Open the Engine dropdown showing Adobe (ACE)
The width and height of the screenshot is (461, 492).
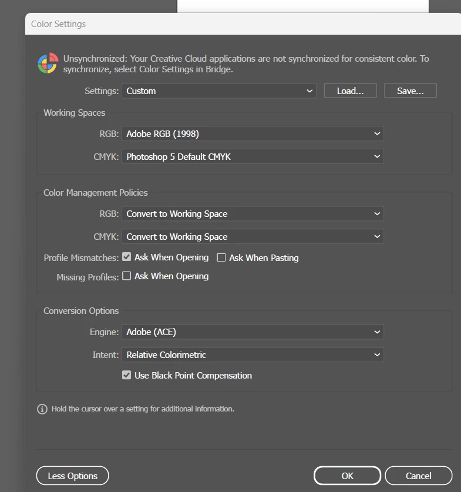253,332
